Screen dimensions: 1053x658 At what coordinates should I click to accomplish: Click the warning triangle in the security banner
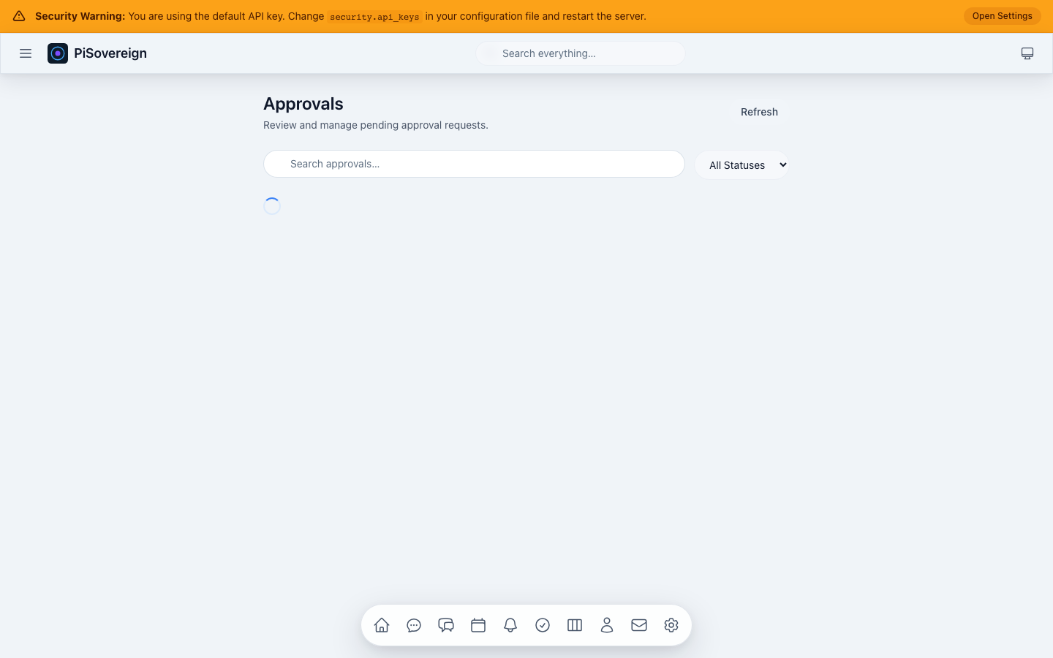coord(18,15)
